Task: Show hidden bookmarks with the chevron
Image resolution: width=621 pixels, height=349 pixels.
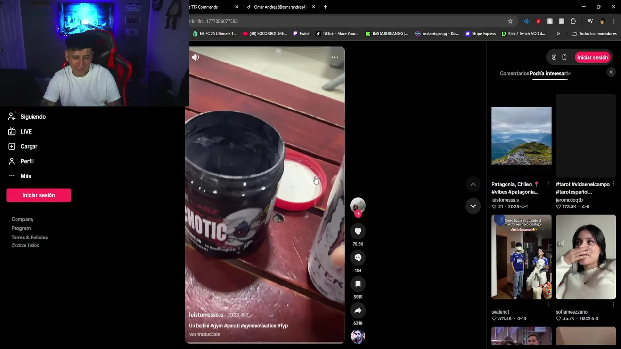Action: 558,34
